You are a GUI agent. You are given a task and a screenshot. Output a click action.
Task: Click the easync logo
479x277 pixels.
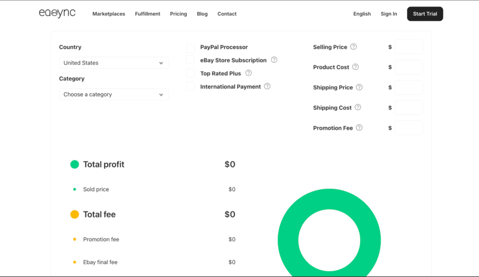[x=57, y=13]
